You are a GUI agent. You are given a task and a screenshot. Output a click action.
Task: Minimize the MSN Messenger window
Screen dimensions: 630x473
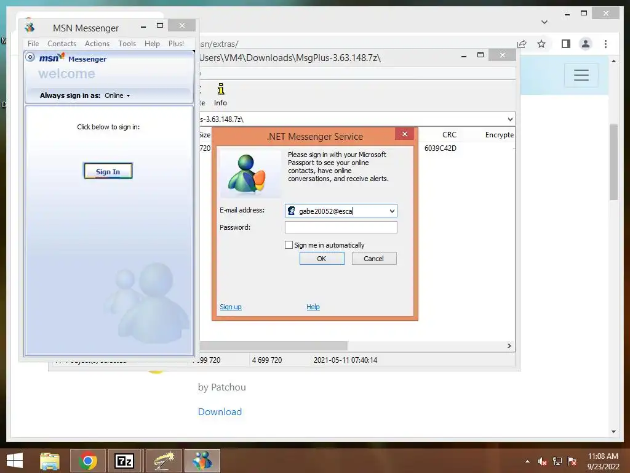[143, 27]
